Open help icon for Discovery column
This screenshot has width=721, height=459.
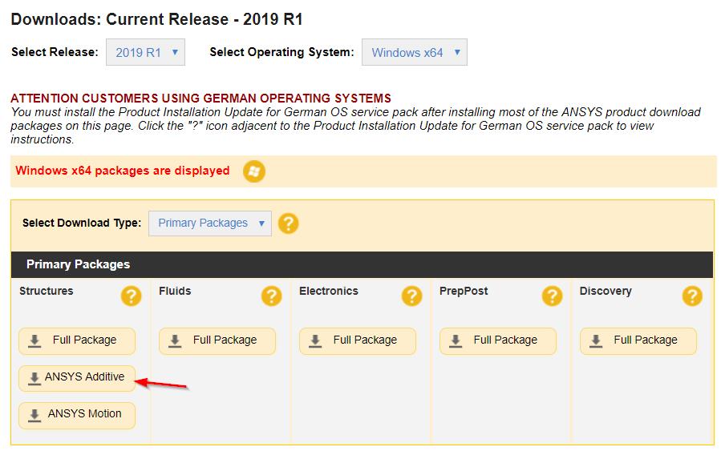point(692,296)
